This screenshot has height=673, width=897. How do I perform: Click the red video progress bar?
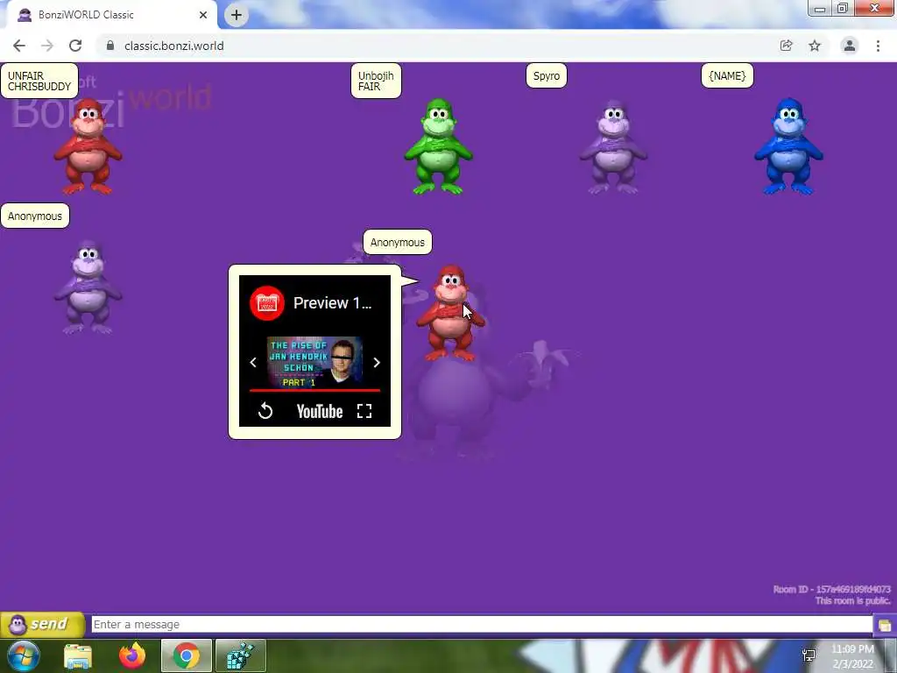coord(314,390)
